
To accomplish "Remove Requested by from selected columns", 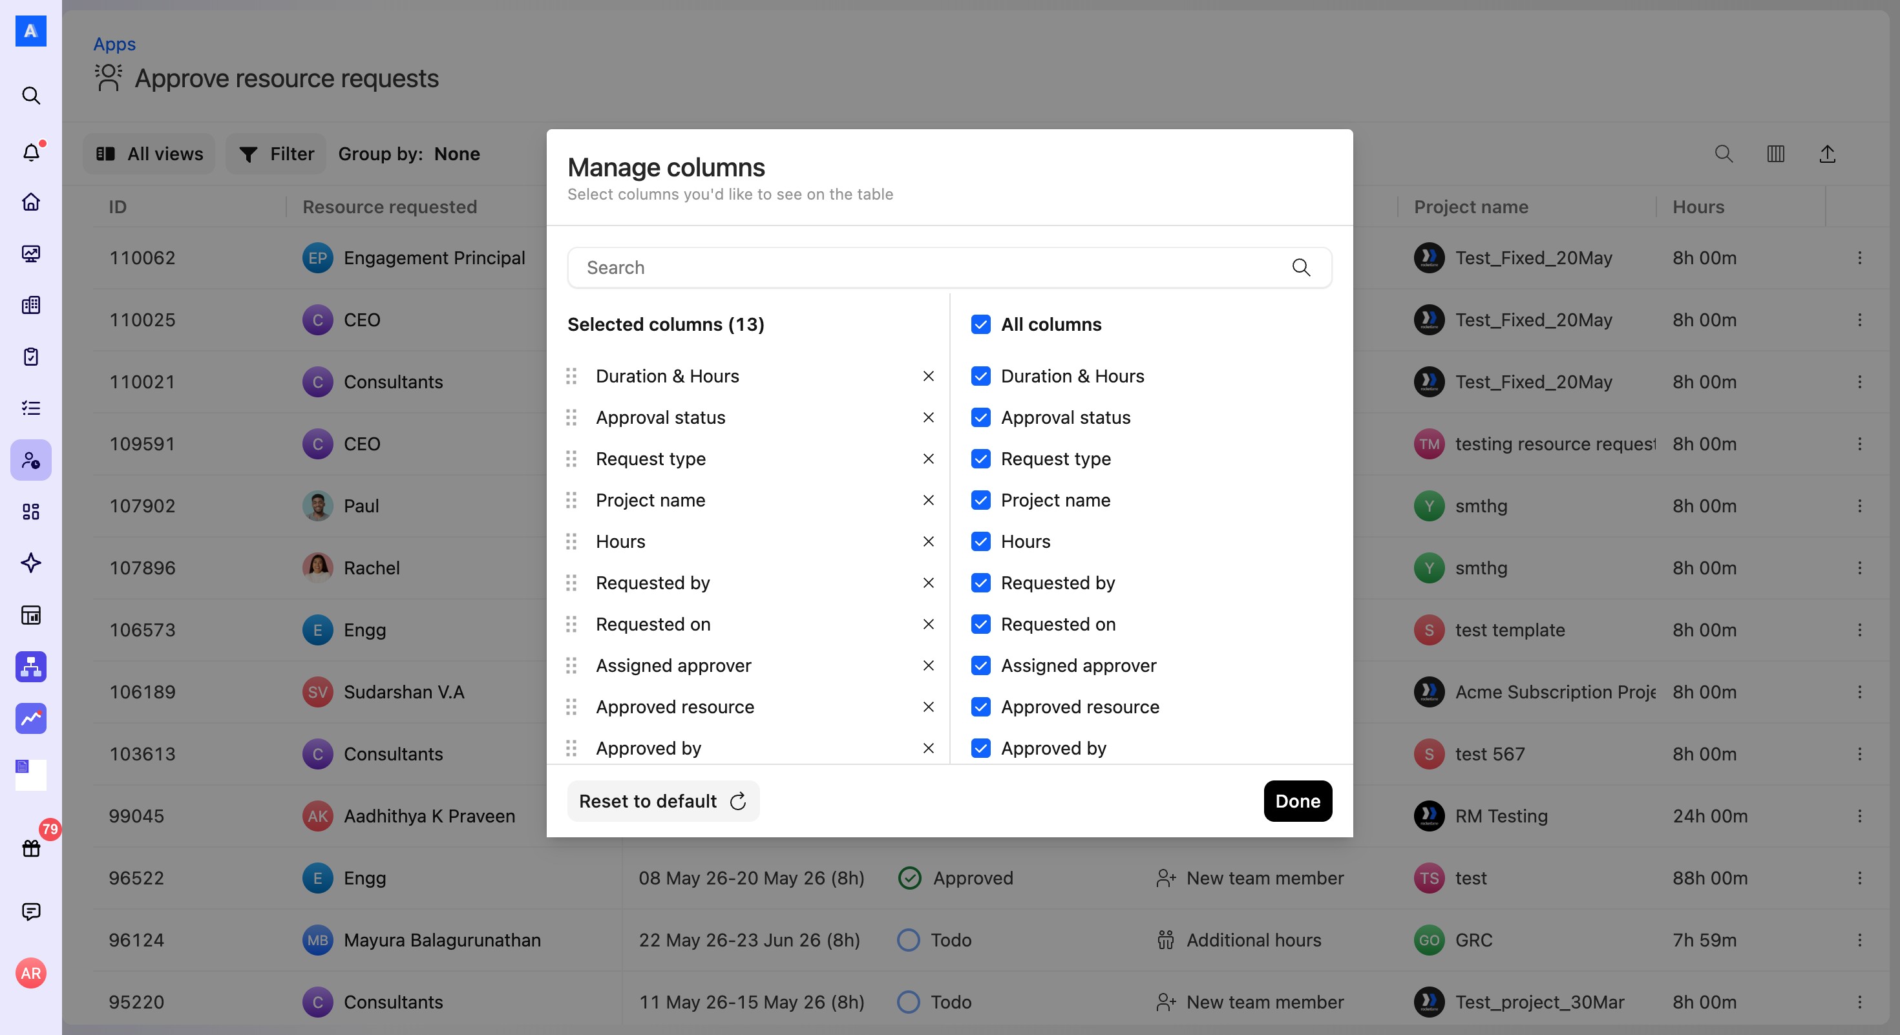I will point(929,582).
